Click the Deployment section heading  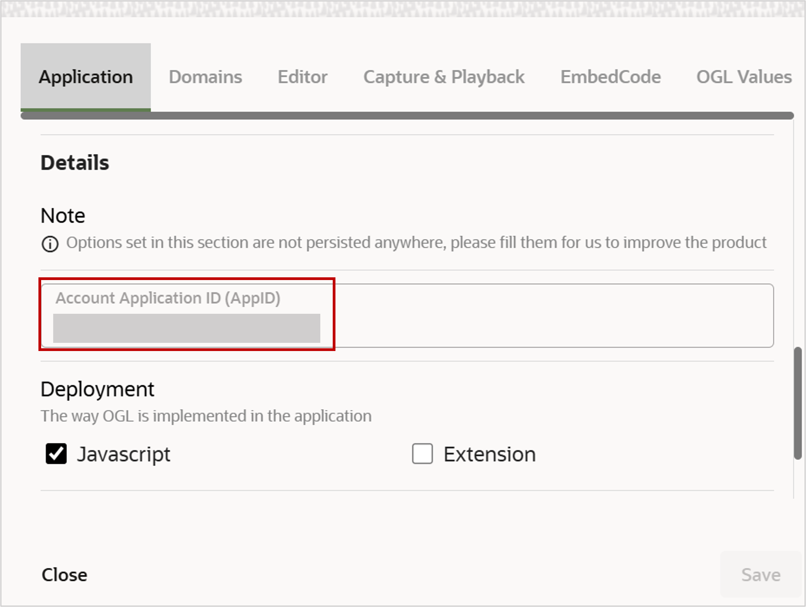click(97, 388)
